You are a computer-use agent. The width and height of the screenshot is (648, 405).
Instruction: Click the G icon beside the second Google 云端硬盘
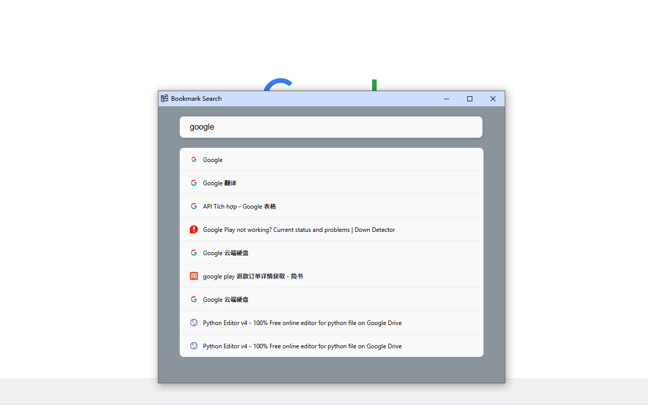[194, 299]
